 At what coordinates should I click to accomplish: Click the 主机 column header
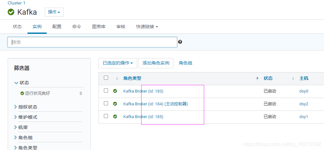click(304, 79)
